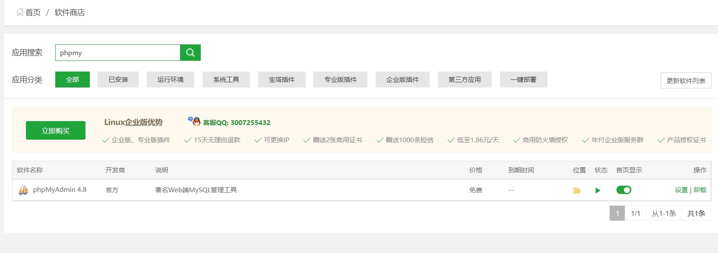
Task: Click the 开发商 column header
Action: coord(115,170)
